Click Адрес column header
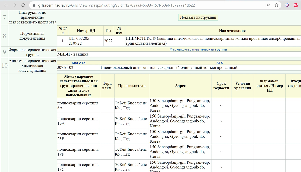Screen dimensions: 301x172 coord(180,86)
